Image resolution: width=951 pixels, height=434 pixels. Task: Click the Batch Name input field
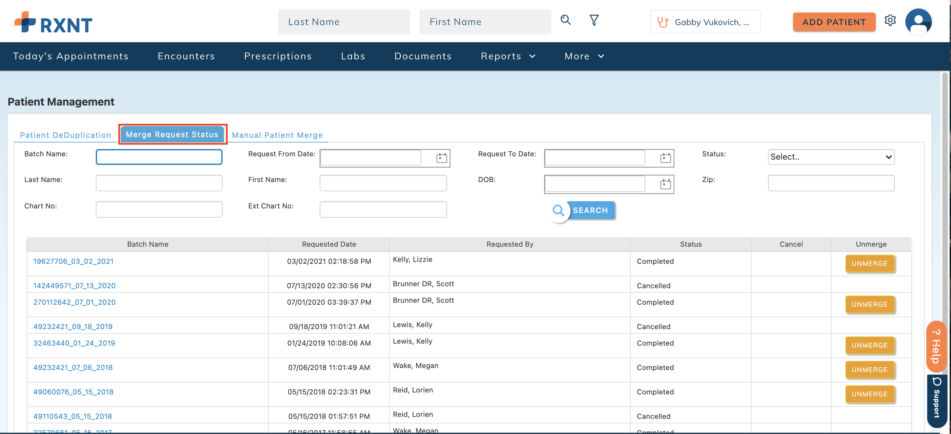point(159,157)
